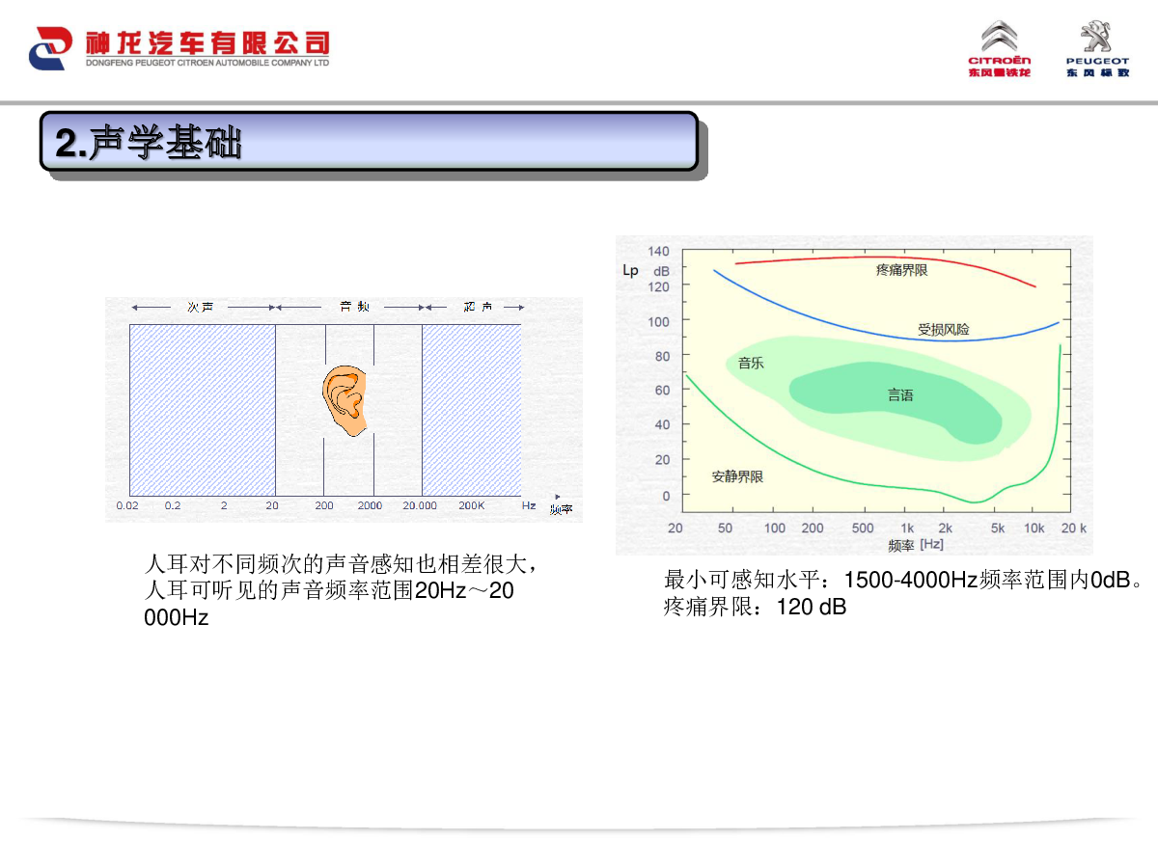Click the "频率 [Hz]" x-axis title
This screenshot has height=868, width=1158.
[x=916, y=546]
